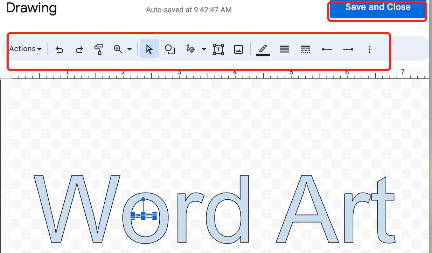Insert a Text box
Image resolution: width=432 pixels, height=253 pixels.
click(218, 49)
